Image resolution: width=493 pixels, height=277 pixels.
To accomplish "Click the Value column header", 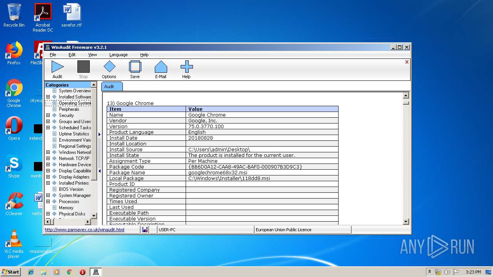I will (x=262, y=109).
